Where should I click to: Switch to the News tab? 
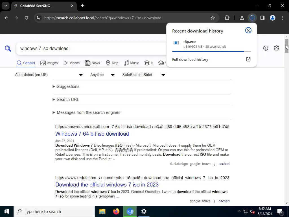click(92, 63)
